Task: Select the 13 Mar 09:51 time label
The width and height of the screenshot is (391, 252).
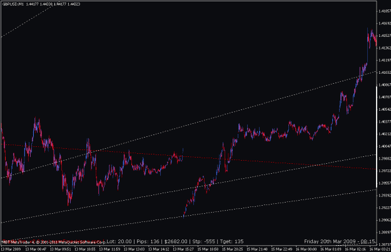Action: 60,249
